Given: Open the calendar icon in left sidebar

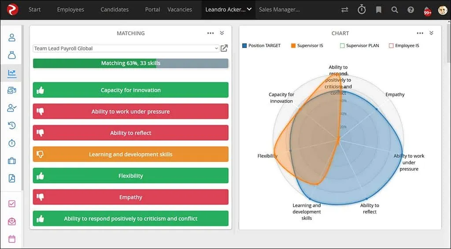Looking at the screenshot, I should pyautogui.click(x=12, y=239).
